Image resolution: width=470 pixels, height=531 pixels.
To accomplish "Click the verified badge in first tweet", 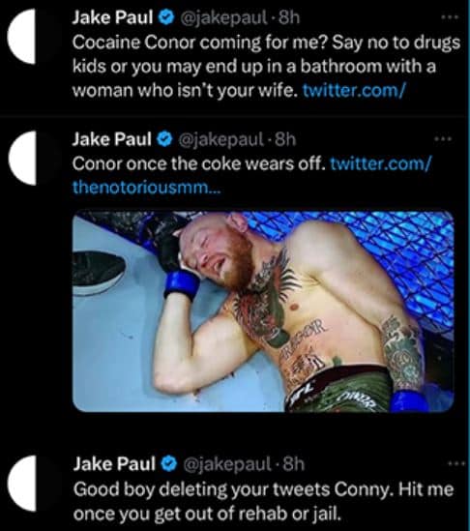I will 167,17.
